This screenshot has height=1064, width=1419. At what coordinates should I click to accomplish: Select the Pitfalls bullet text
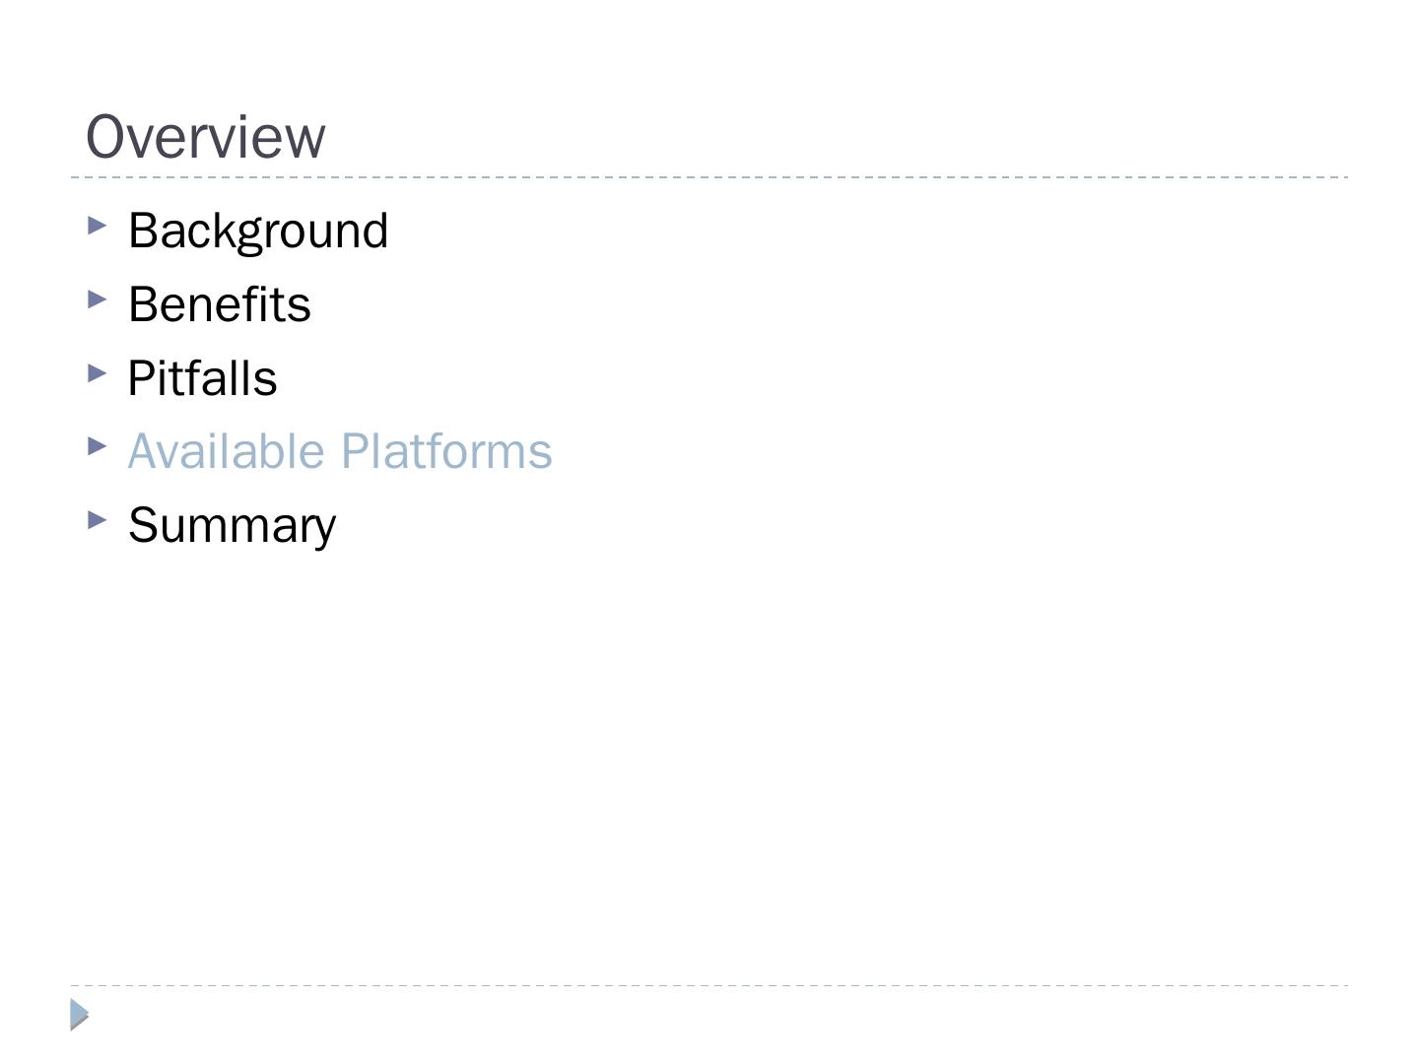203,378
